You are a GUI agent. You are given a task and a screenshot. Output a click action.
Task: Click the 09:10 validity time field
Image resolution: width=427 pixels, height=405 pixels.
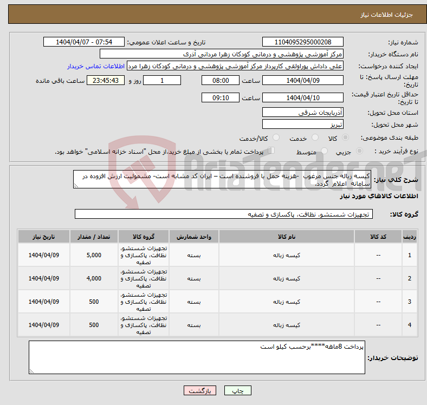(x=221, y=97)
